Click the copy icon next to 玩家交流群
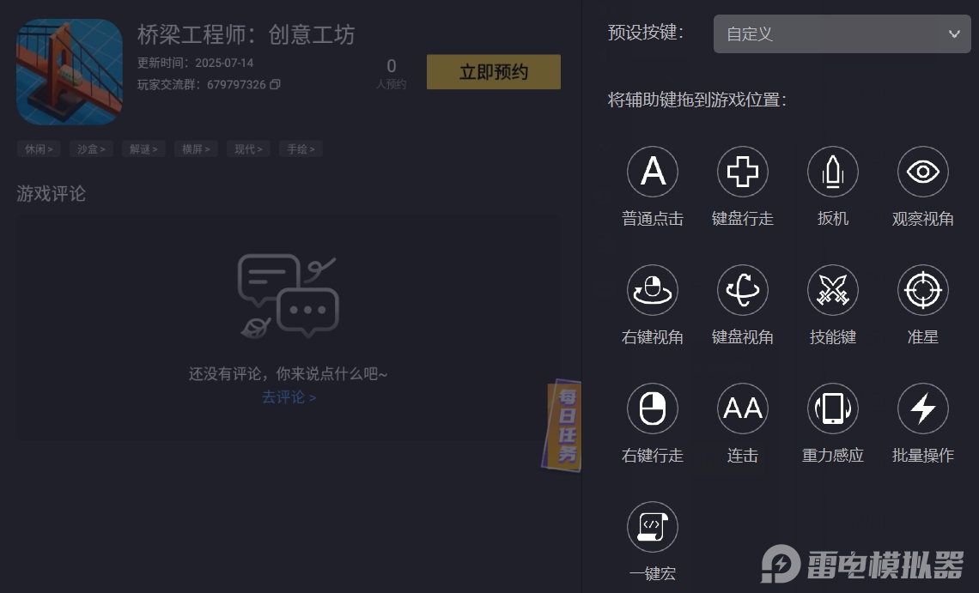Viewport: 979px width, 593px height. pyautogui.click(x=275, y=85)
